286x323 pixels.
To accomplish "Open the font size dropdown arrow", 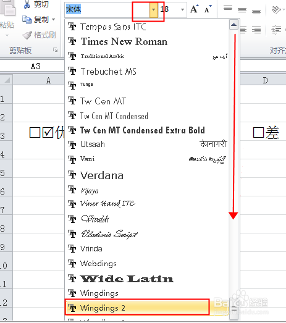I will (182, 9).
